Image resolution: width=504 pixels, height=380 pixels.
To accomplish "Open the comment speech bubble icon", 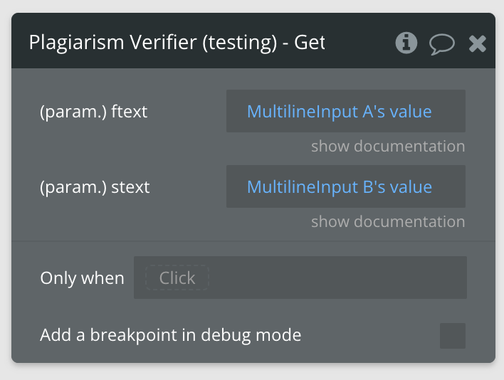I will [x=442, y=44].
